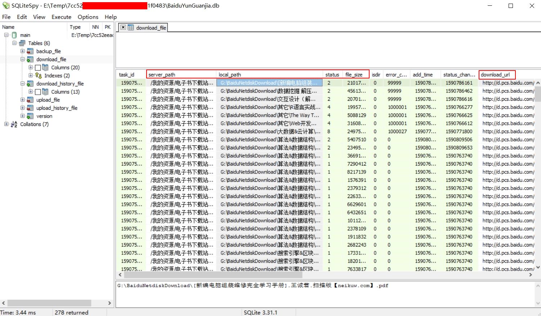
Task: Click the results grid vertical scrollbar thumb
Action: (538, 94)
